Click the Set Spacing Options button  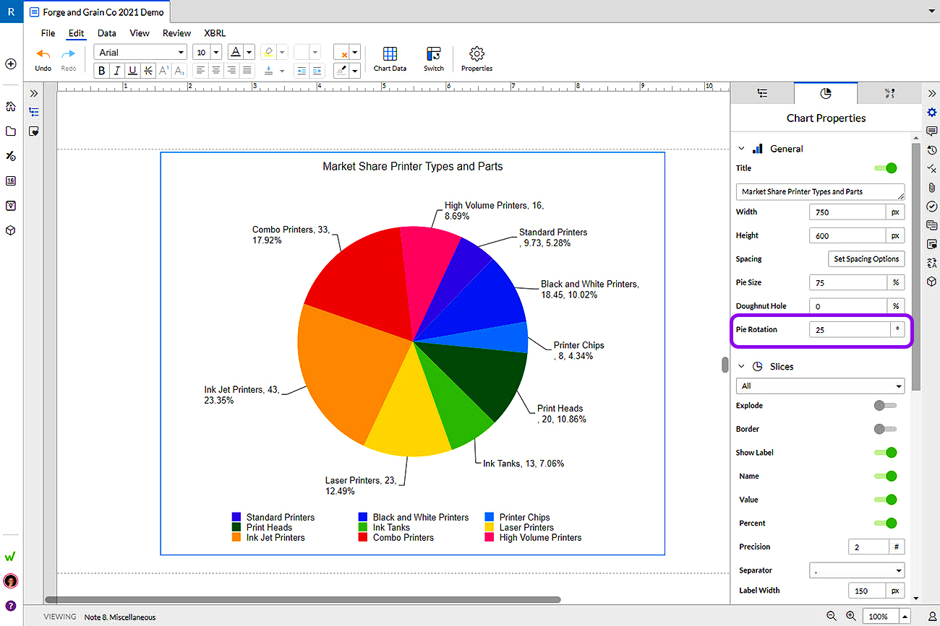coord(866,259)
